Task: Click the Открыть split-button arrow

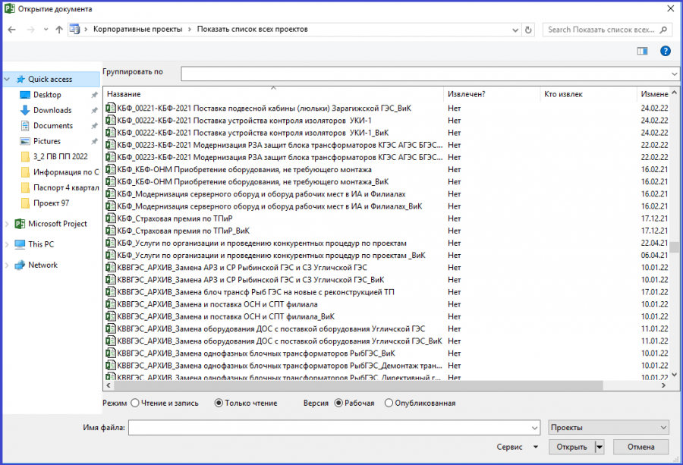Action: 600,447
